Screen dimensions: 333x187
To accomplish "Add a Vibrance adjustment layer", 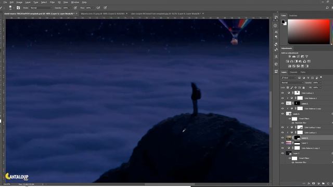I will tap(306, 57).
